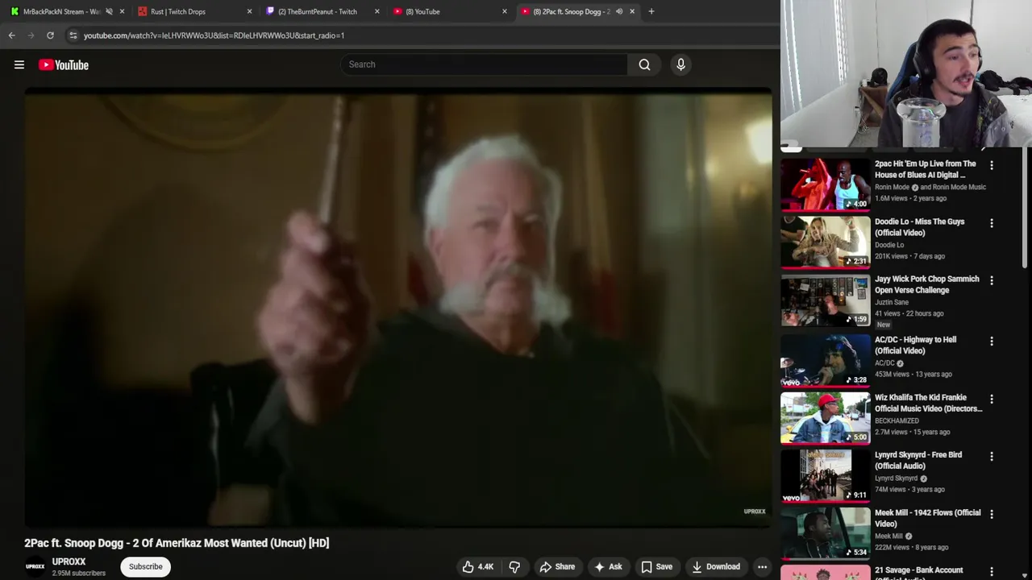Close the (8) YouTube tab
The width and height of the screenshot is (1032, 580).
click(x=505, y=11)
